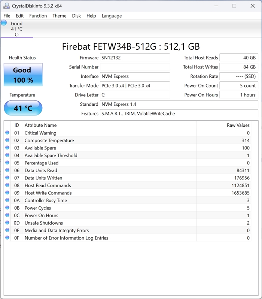Click status icon beside Available Spare row
The width and height of the screenshot is (262, 299).
coord(7,148)
